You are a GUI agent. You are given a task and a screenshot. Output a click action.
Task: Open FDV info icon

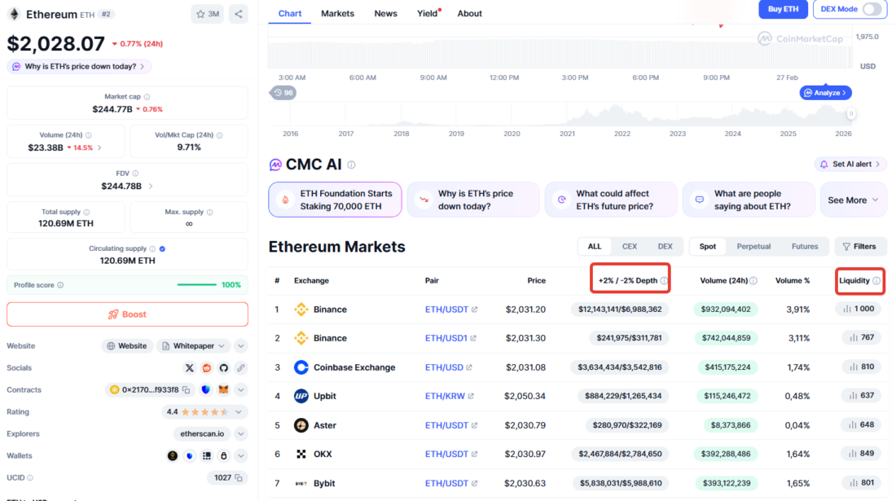click(x=135, y=174)
